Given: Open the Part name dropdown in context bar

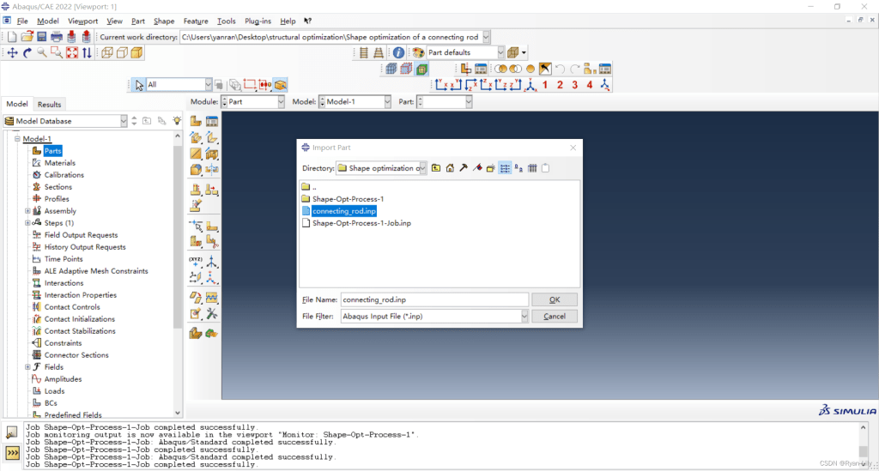Looking at the screenshot, I should click(469, 102).
